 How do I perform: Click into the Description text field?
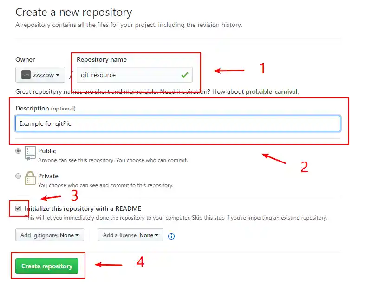click(x=178, y=124)
